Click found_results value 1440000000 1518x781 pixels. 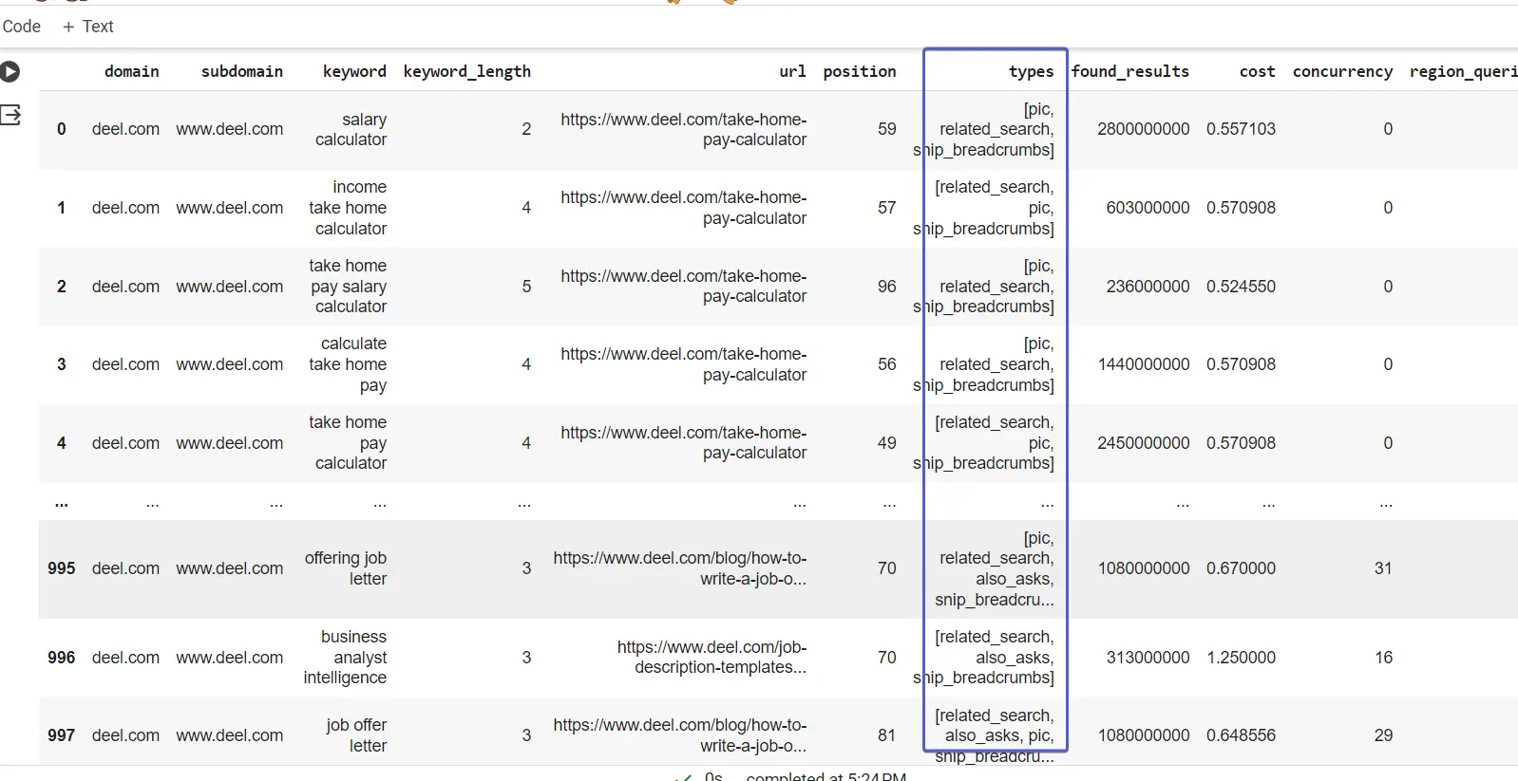click(1144, 364)
